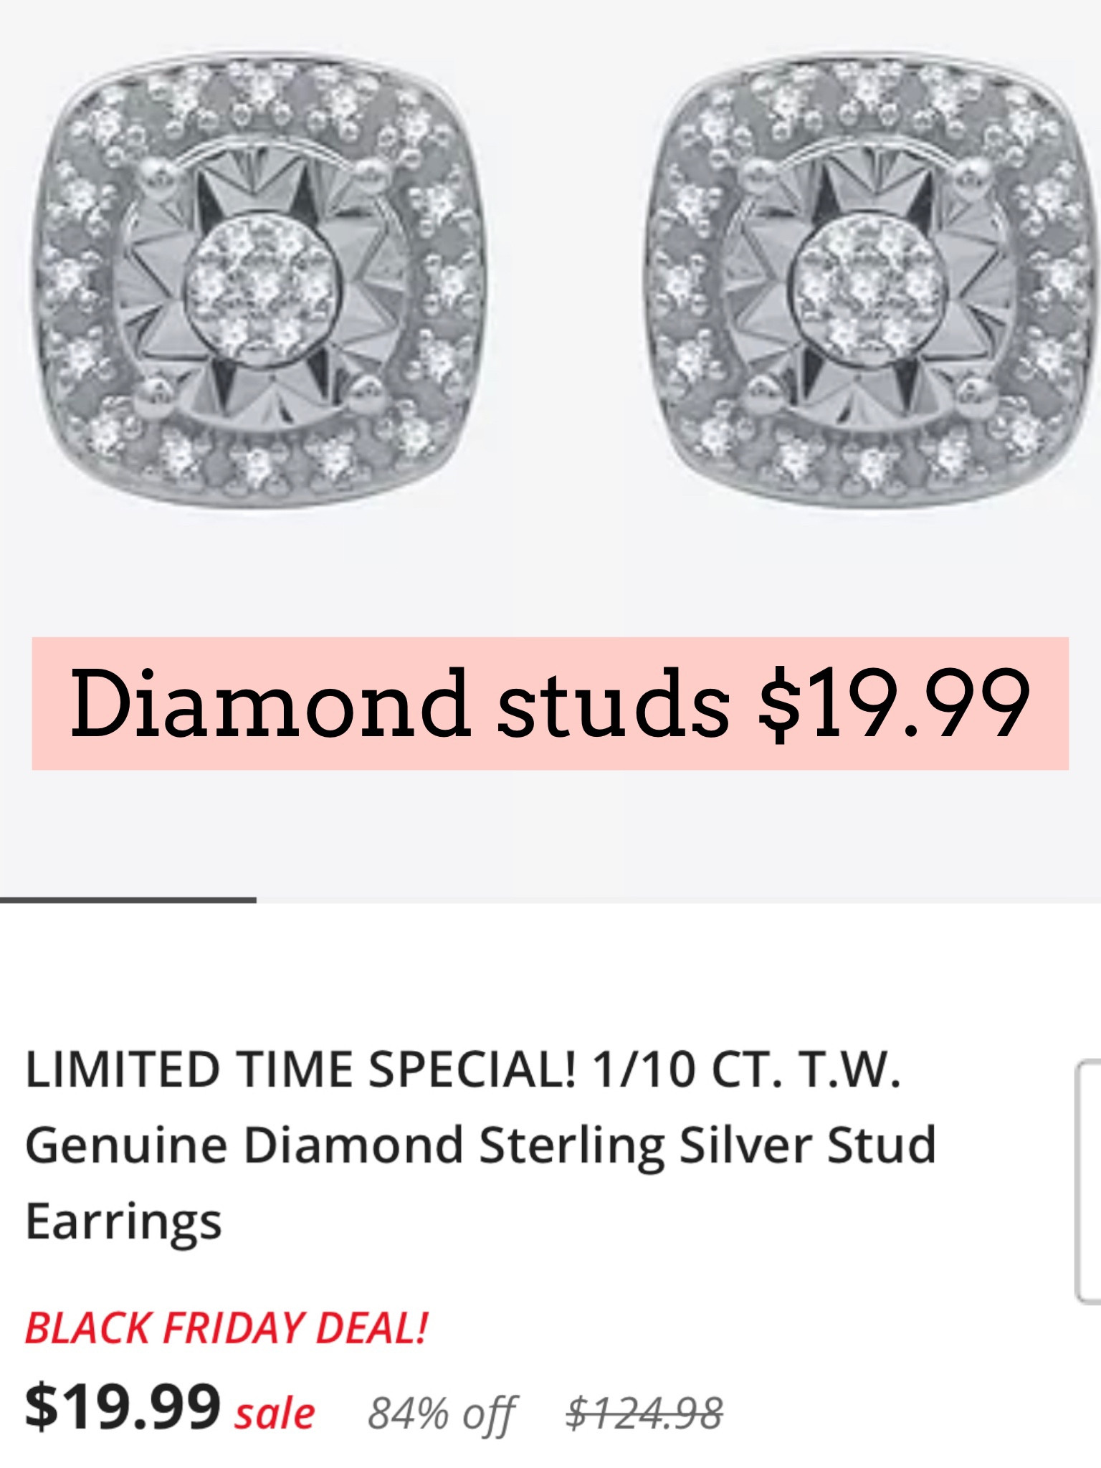Click the red BLACK FRIDAY DEAL! label
Image resolution: width=1101 pixels, height=1468 pixels.
click(226, 1328)
